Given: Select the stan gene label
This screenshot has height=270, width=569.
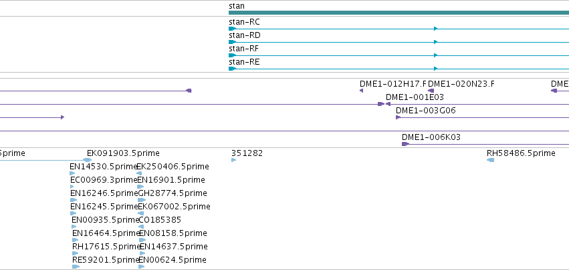Looking at the screenshot, I should tap(237, 6).
